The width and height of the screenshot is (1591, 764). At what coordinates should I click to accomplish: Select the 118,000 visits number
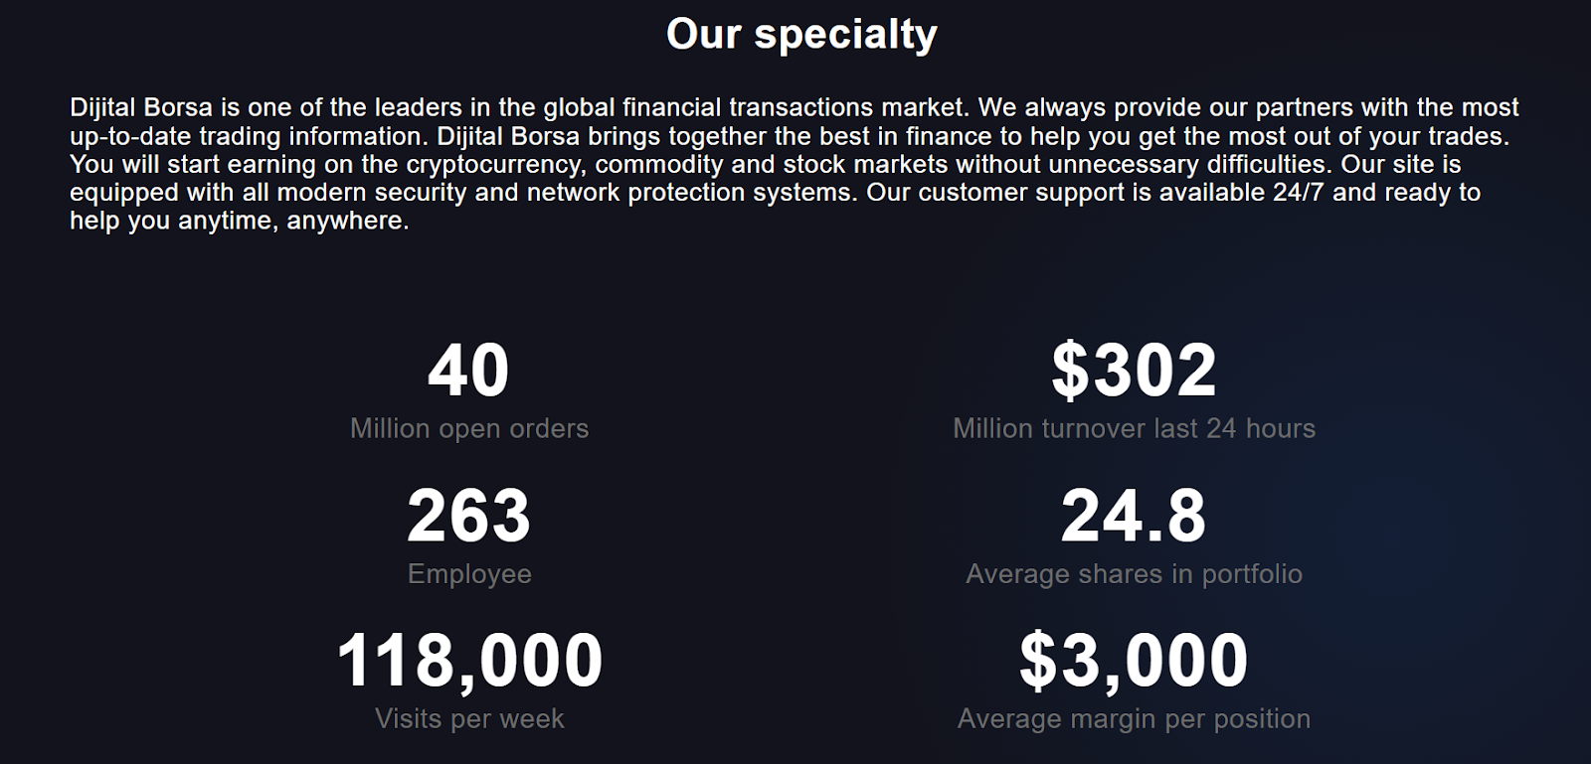(469, 661)
